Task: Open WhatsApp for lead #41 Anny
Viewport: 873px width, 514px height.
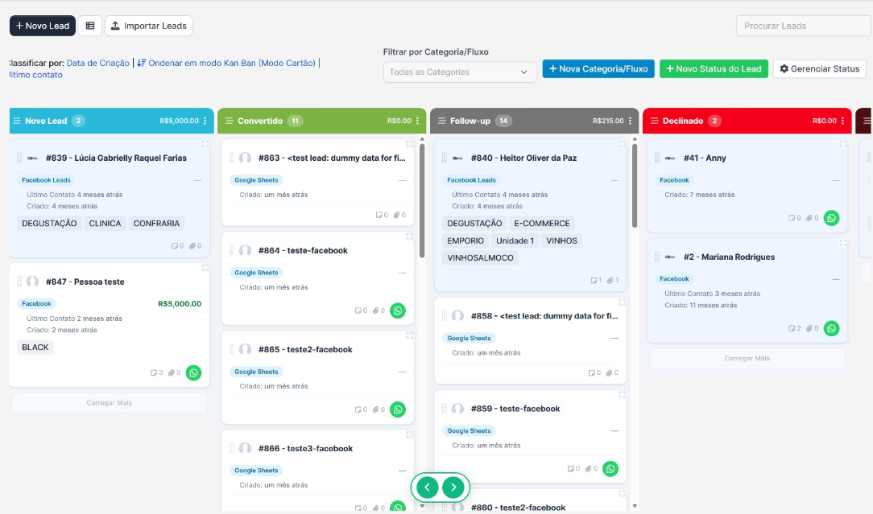Action: (832, 218)
